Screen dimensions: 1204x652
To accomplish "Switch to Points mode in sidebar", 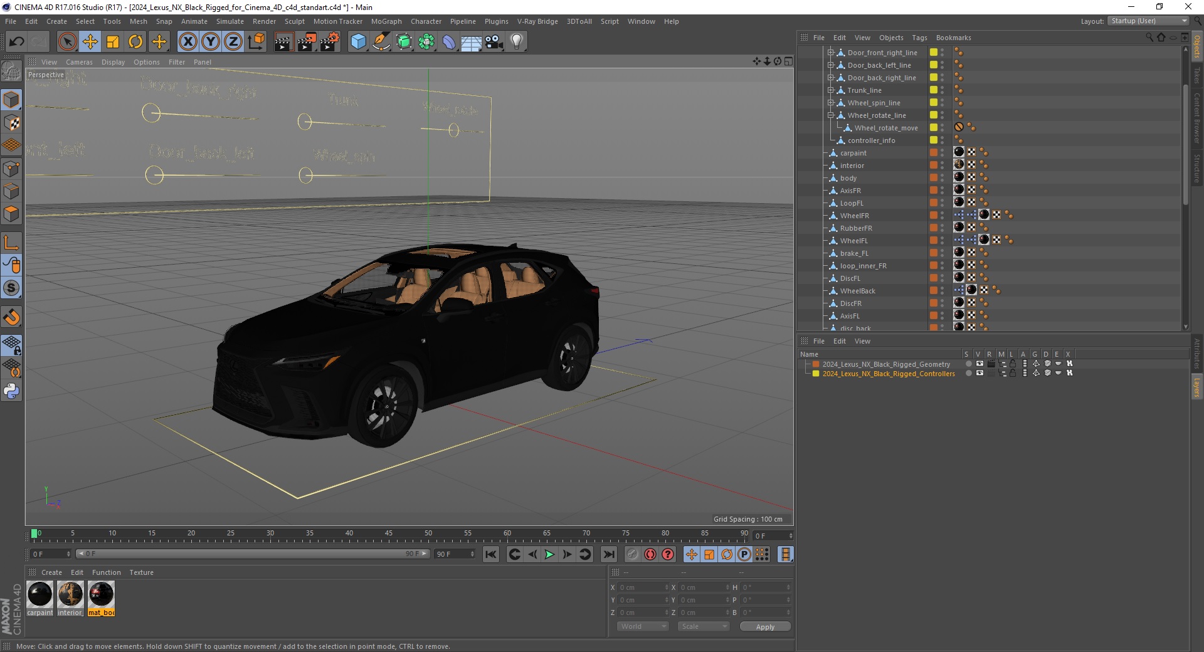I will coord(11,169).
